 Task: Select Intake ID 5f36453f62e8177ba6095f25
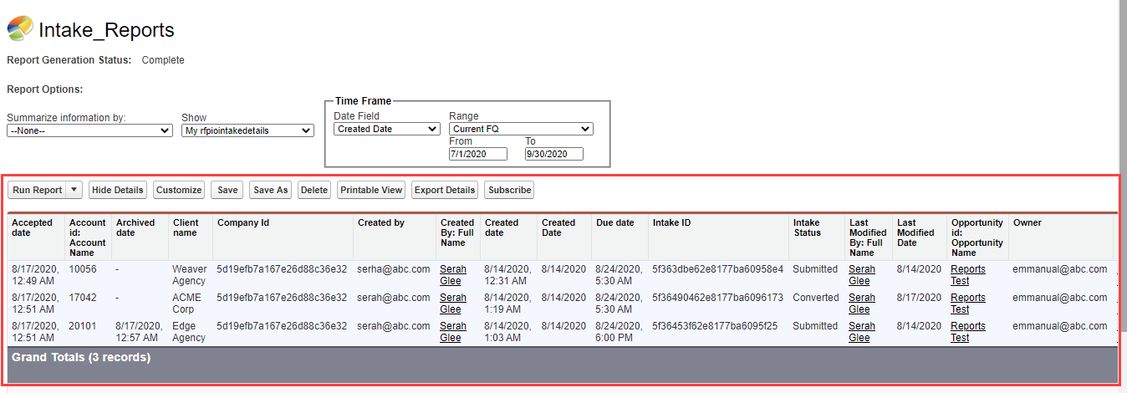715,326
